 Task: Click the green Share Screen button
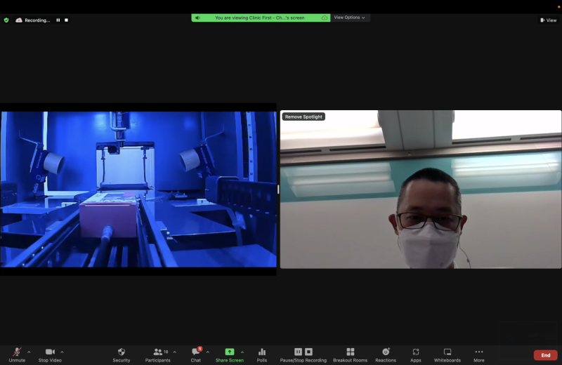230,355
